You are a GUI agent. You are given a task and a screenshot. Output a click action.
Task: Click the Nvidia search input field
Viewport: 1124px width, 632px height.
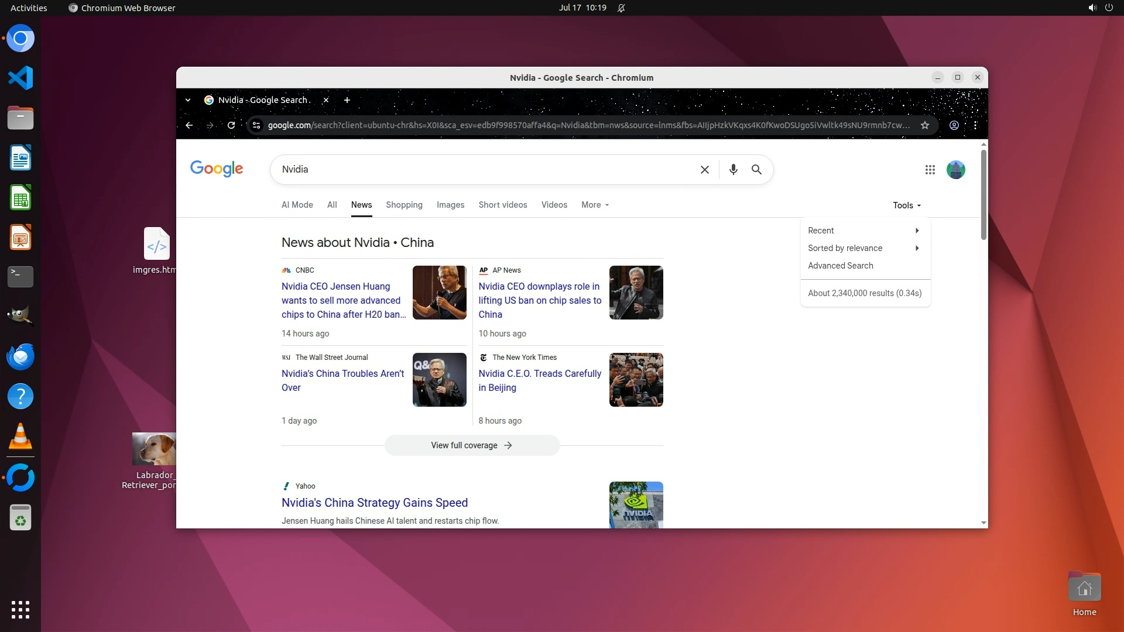click(486, 170)
